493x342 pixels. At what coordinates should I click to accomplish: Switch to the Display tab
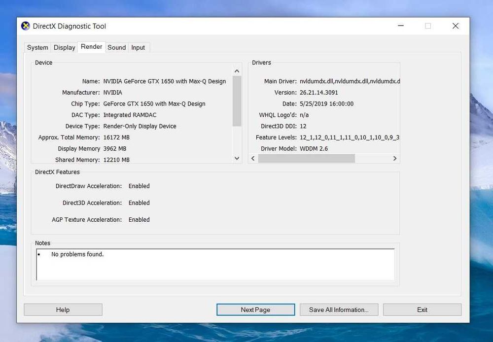coord(64,47)
